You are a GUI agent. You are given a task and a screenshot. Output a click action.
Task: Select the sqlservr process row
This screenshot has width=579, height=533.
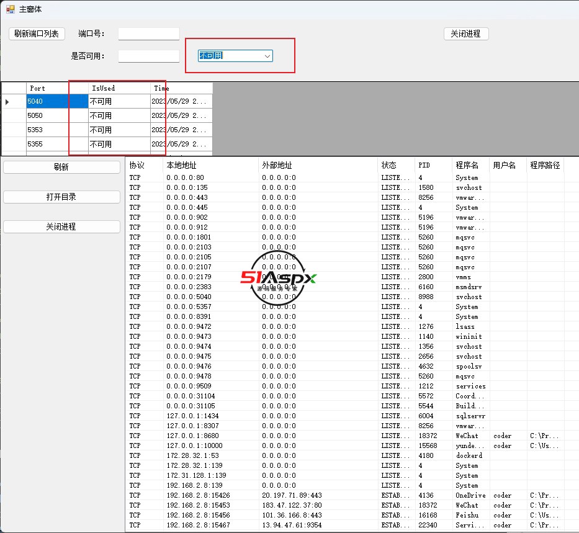click(x=345, y=416)
